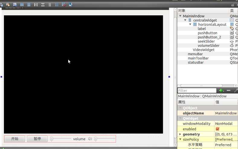This screenshot has width=238, height=149.
Task: Select the objectName property row
Action: [x=207, y=113]
